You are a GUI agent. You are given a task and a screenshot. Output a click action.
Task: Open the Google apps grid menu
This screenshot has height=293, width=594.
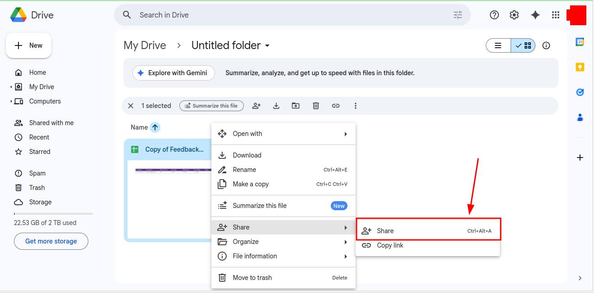[556, 15]
